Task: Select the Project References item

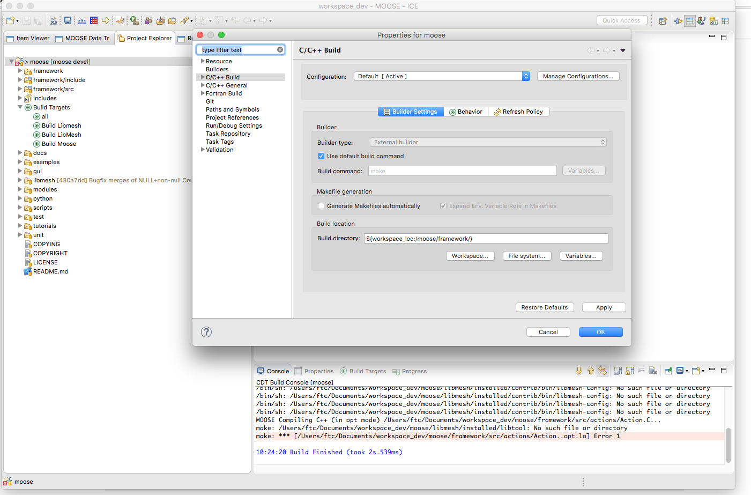Action: coord(232,117)
